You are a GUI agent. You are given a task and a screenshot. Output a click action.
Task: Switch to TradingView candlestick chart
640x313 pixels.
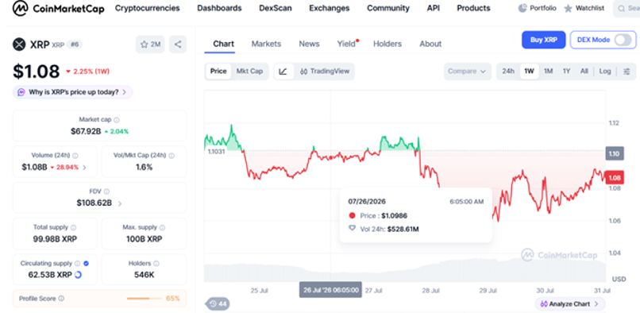coord(325,71)
